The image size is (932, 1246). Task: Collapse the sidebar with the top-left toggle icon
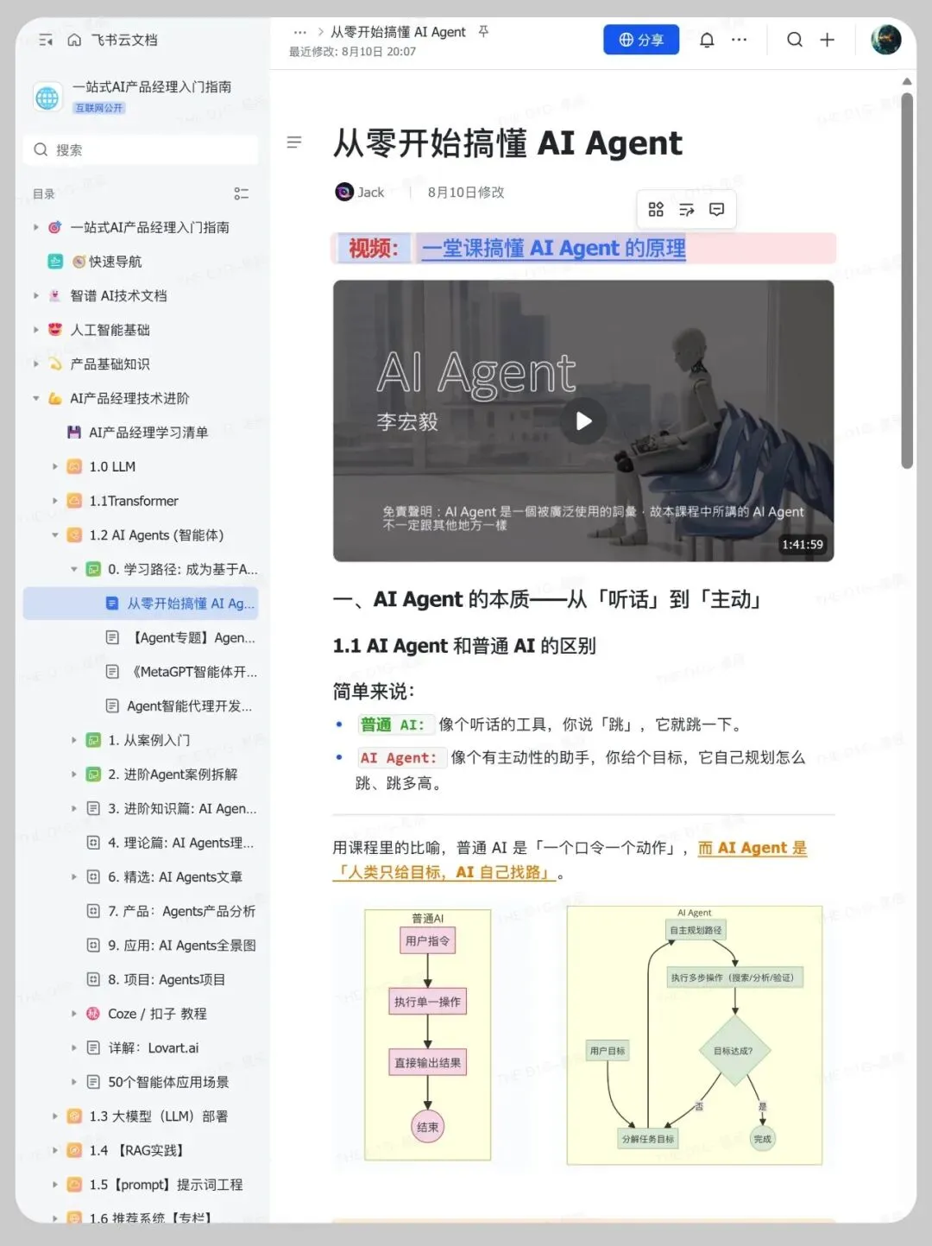(x=46, y=40)
